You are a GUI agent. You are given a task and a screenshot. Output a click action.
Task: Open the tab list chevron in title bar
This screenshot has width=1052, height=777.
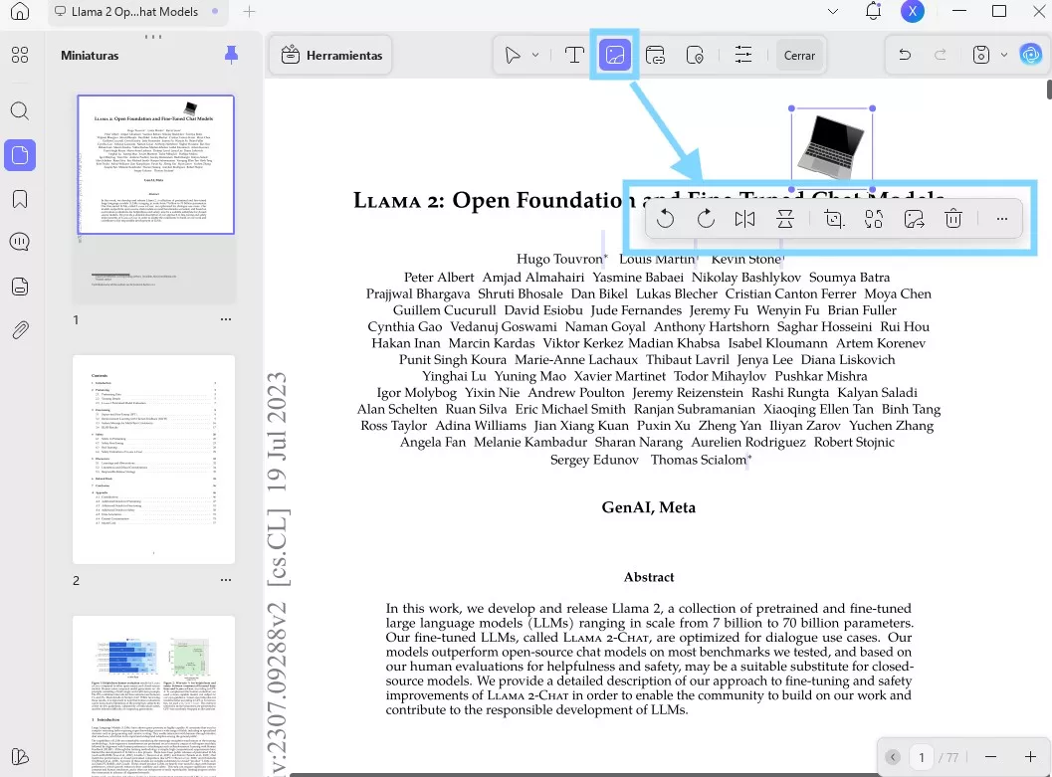[833, 11]
